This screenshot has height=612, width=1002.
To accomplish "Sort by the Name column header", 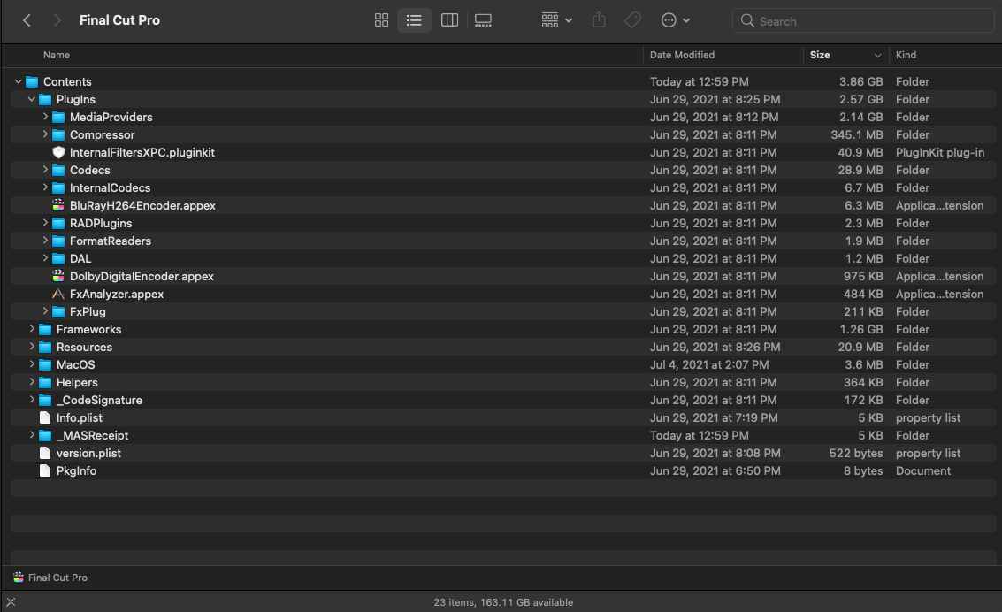I will click(x=57, y=55).
